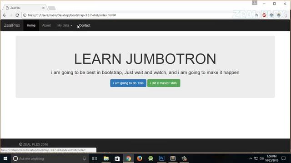Viewport: 291px width, 163px height.
Task: Open File Explorer from taskbar
Action: coord(106,158)
